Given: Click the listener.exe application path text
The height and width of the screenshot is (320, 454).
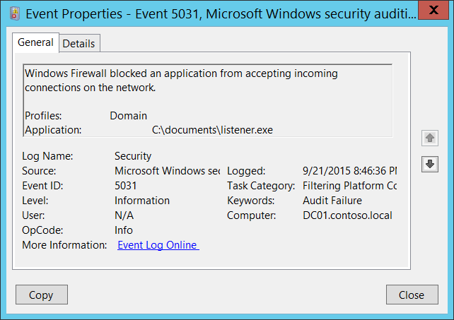Looking at the screenshot, I should point(212,130).
